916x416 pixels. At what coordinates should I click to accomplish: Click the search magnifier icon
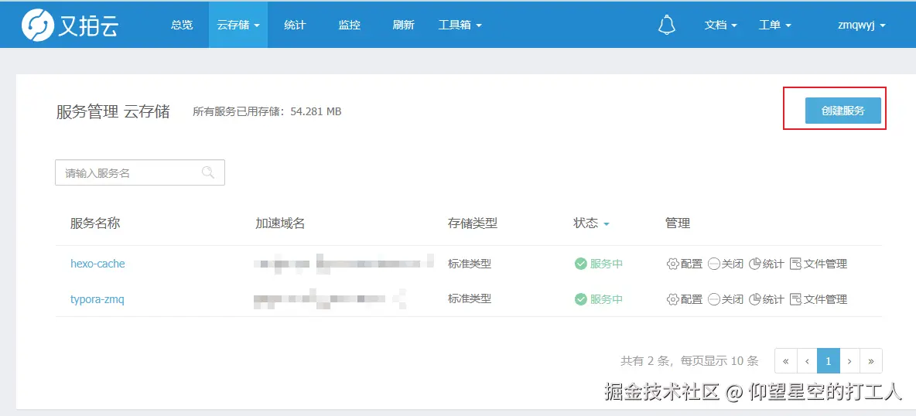[207, 172]
